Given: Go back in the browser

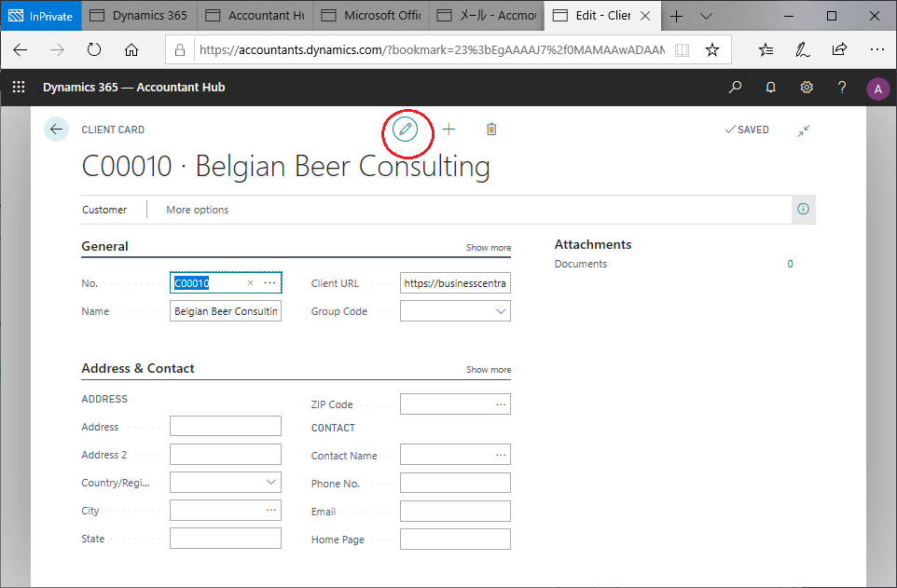Looking at the screenshot, I should tap(20, 50).
